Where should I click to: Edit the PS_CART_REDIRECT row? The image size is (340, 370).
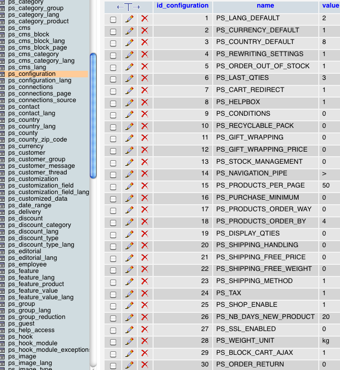[x=129, y=90]
